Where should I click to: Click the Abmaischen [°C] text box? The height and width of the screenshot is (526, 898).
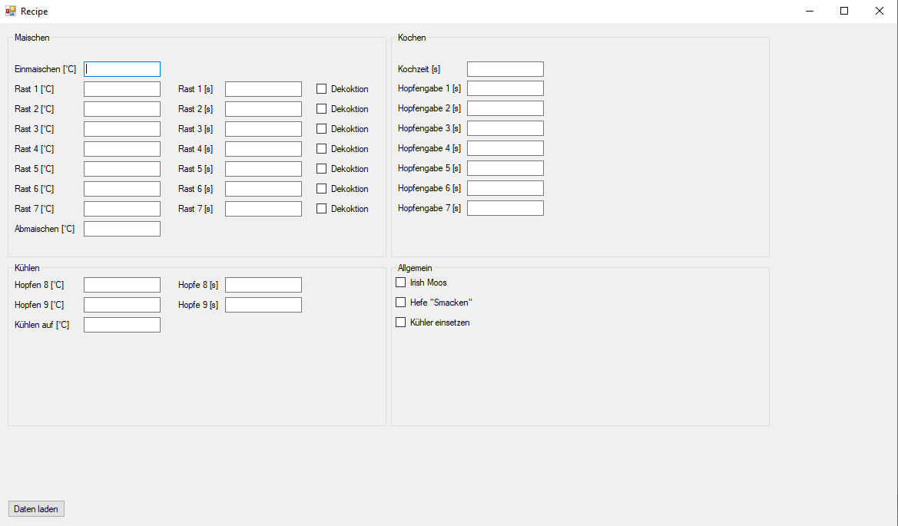click(122, 229)
